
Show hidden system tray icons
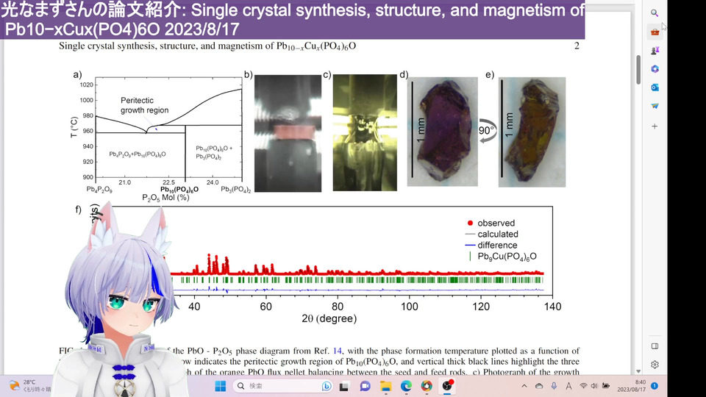pyautogui.click(x=524, y=386)
